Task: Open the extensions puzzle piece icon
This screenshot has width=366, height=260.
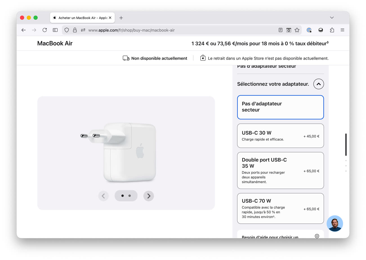Action: tap(332, 30)
